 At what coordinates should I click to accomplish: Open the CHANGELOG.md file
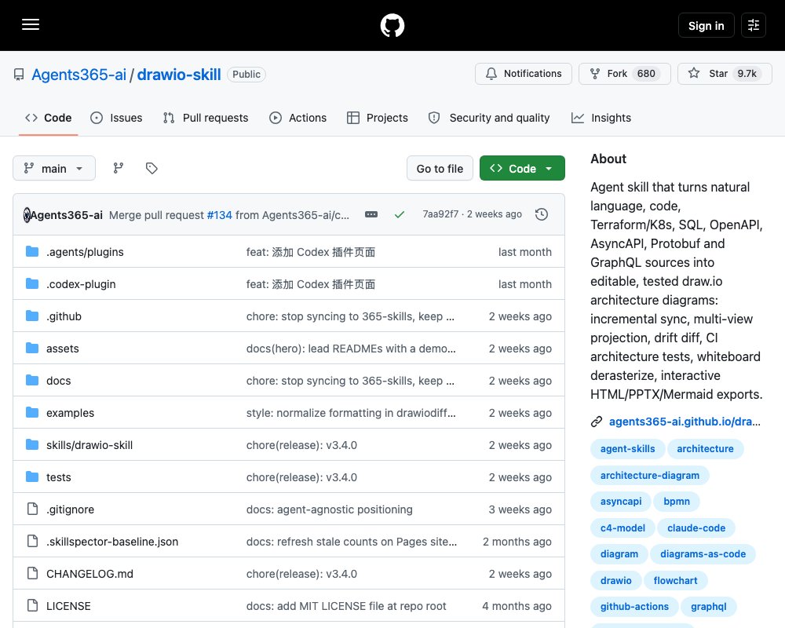pyautogui.click(x=89, y=574)
